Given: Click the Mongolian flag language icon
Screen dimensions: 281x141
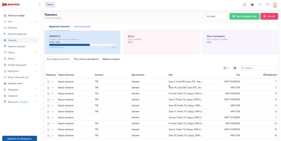Looking at the screenshot, I should click(252, 5).
